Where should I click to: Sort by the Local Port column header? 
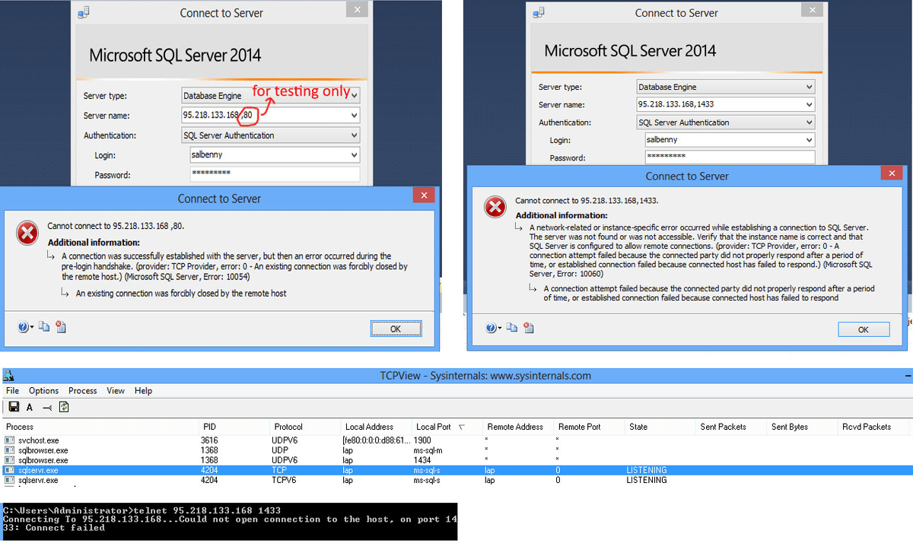point(435,427)
